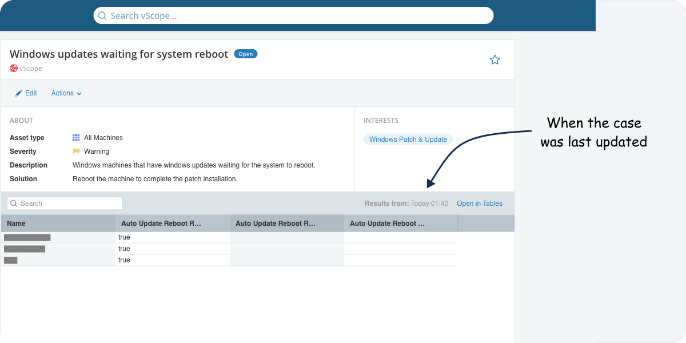
Task: Click the vScope logo icon under title
Action: [x=14, y=69]
